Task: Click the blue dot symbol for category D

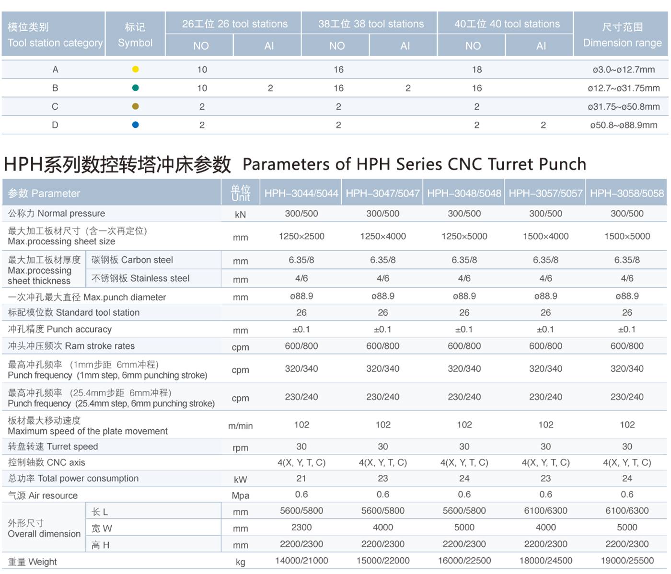Action: (135, 125)
